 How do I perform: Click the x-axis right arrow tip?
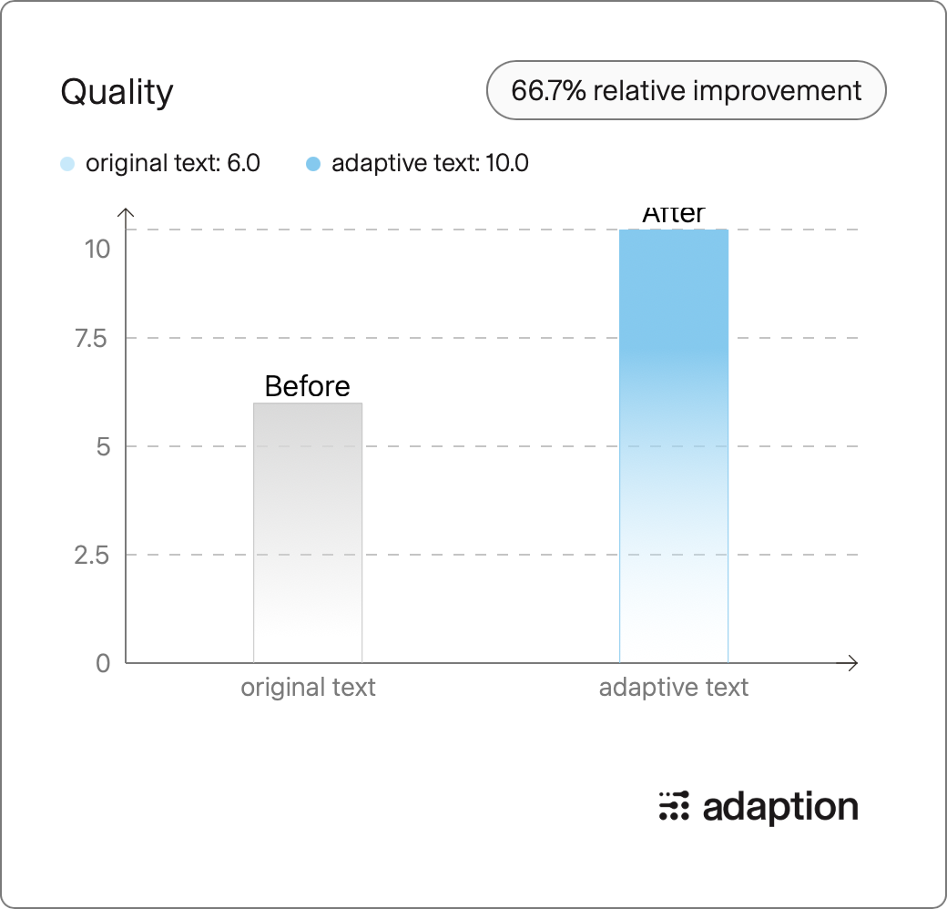(853, 663)
